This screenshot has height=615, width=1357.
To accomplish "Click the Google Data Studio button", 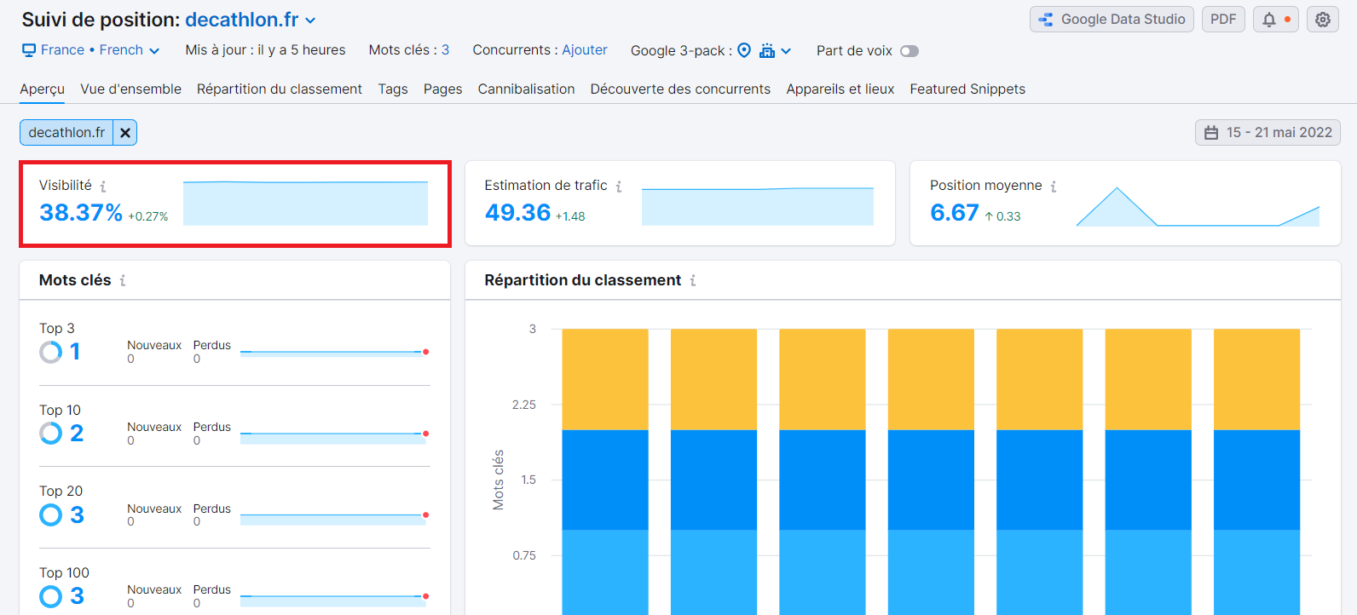I will click(1112, 20).
